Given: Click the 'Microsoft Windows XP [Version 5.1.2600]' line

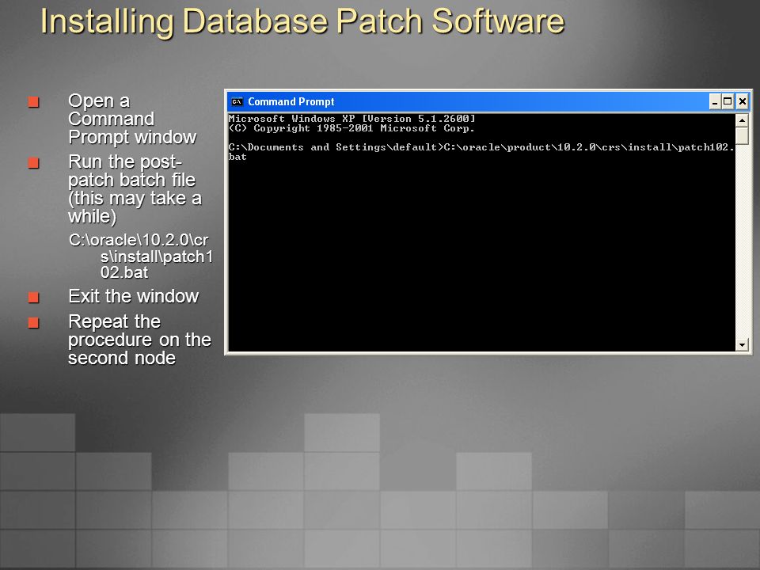Looking at the screenshot, I should [351, 118].
